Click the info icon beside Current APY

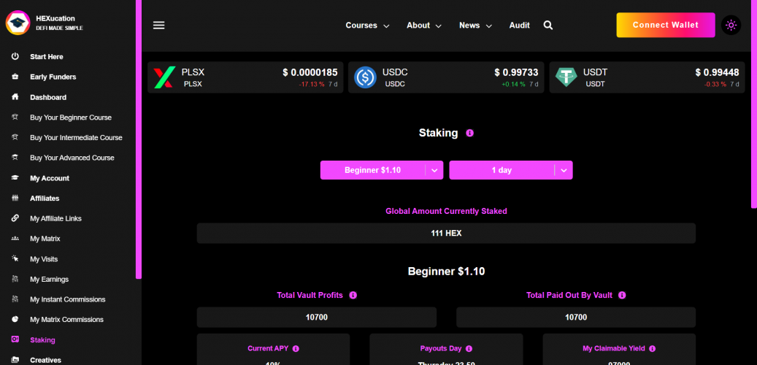tap(296, 349)
